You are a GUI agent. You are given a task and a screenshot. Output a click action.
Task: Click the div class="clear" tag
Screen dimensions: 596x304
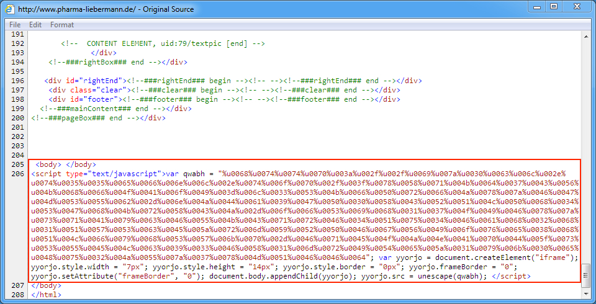click(x=89, y=90)
